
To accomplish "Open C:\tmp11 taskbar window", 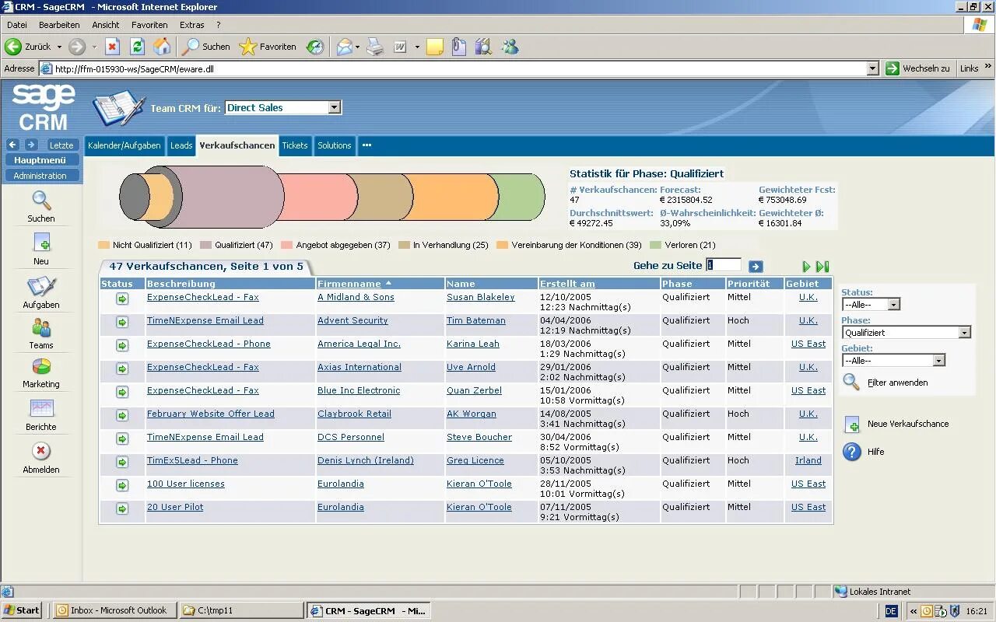I will (240, 610).
